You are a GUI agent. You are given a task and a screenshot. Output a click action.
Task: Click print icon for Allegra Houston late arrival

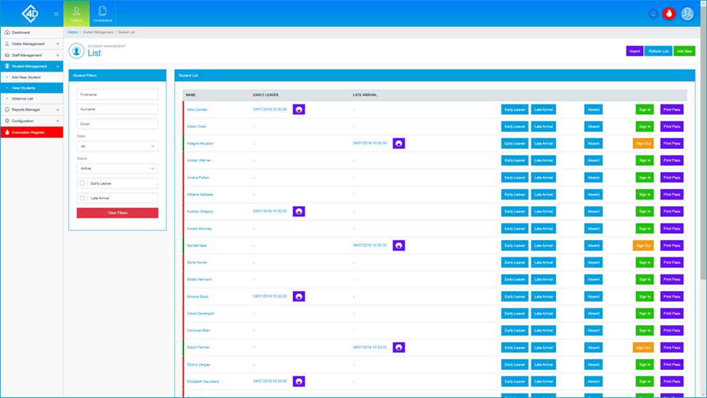[399, 143]
